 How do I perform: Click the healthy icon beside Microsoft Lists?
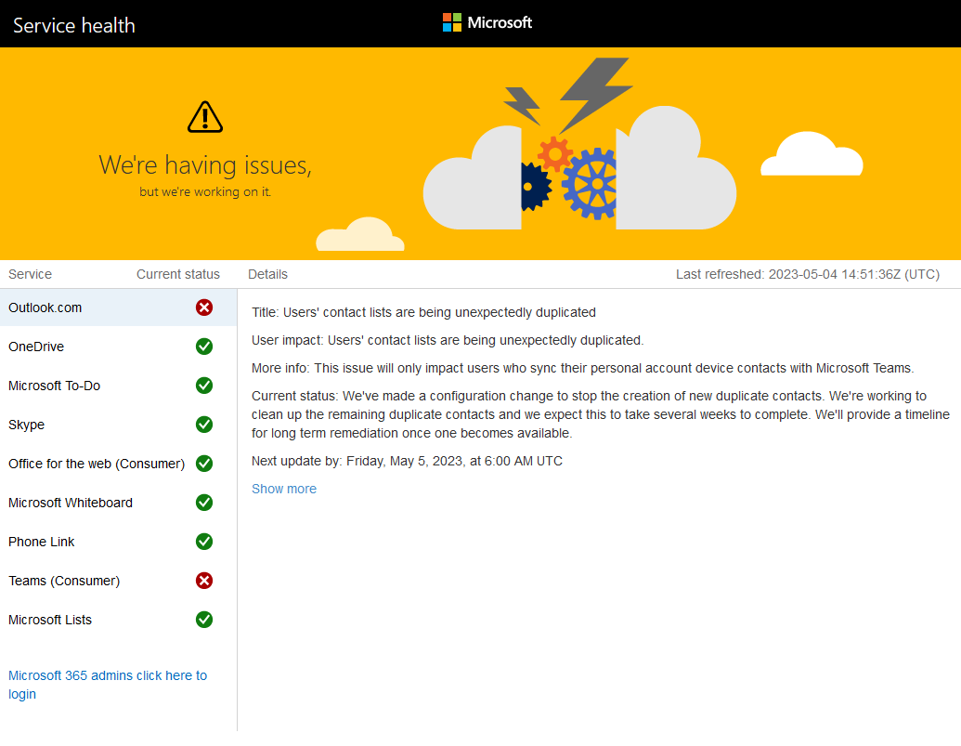[204, 620]
